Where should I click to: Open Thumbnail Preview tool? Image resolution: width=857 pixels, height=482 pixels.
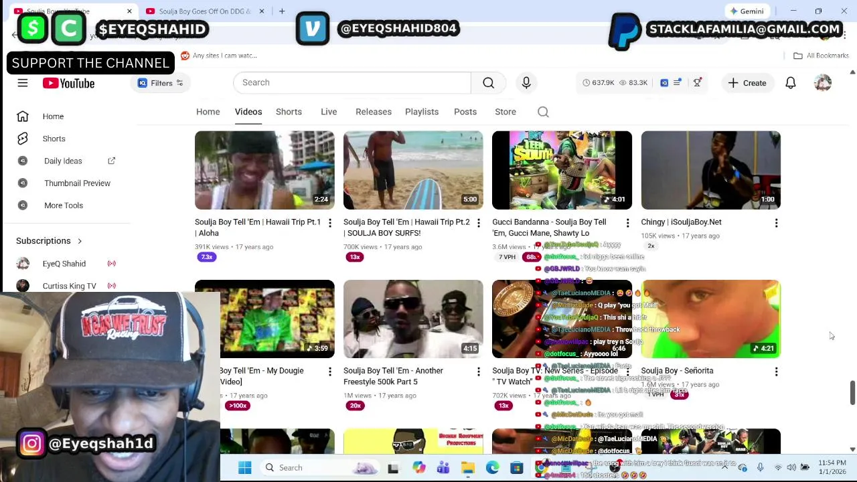[x=77, y=183]
